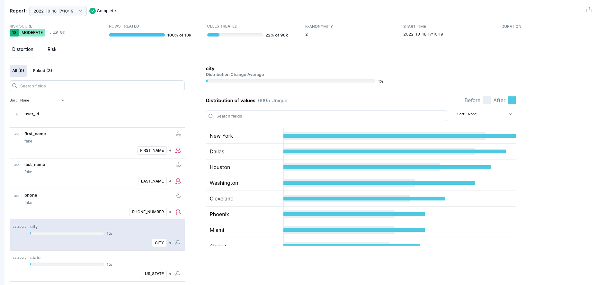597x285 pixels.
Task: Click gray person icon beside US_STATE tag
Action: coord(178,274)
